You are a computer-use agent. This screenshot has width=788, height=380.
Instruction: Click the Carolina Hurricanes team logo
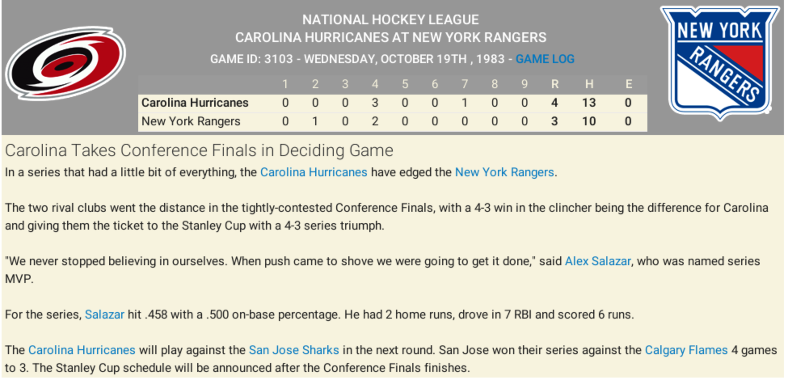click(66, 63)
